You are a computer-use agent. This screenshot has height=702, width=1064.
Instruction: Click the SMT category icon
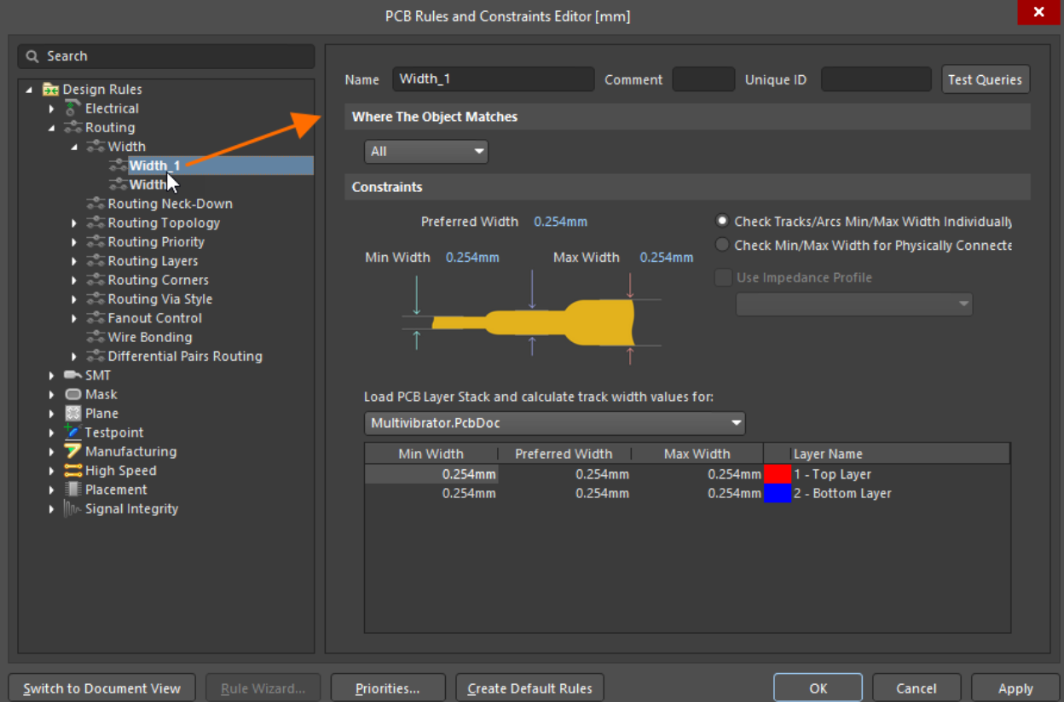pyautogui.click(x=73, y=375)
